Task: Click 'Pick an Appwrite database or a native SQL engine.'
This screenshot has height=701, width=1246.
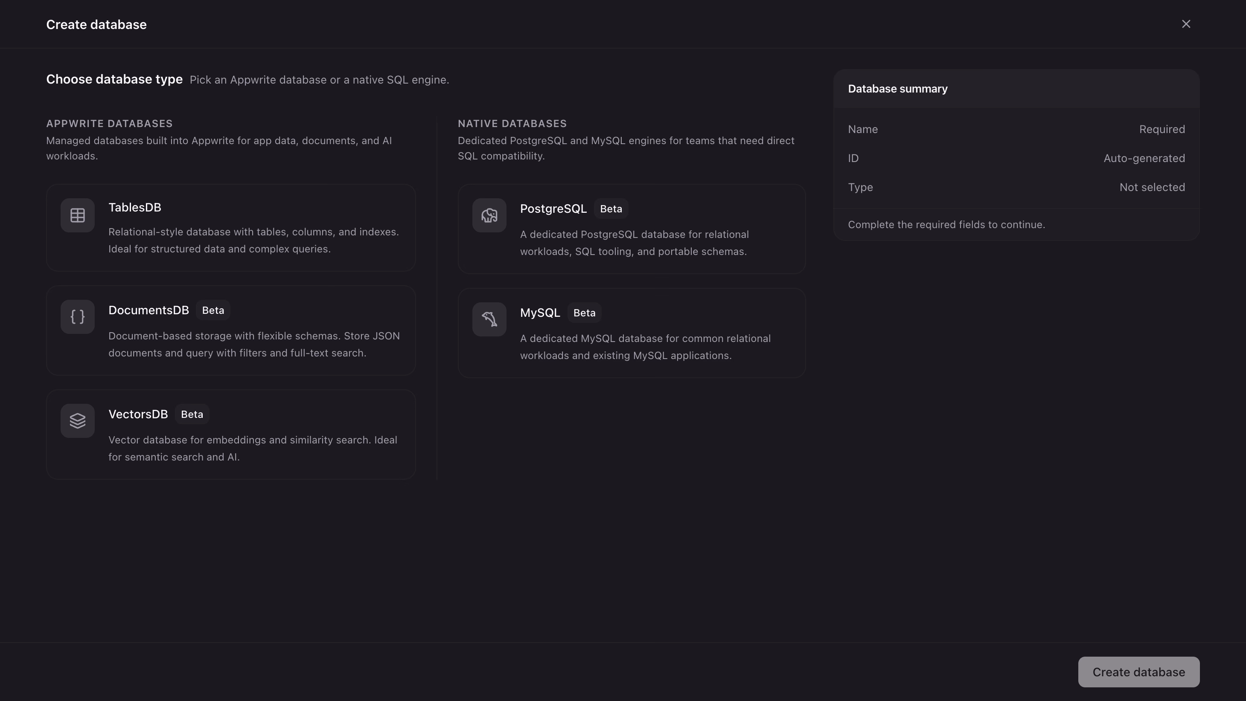Action: tap(319, 80)
